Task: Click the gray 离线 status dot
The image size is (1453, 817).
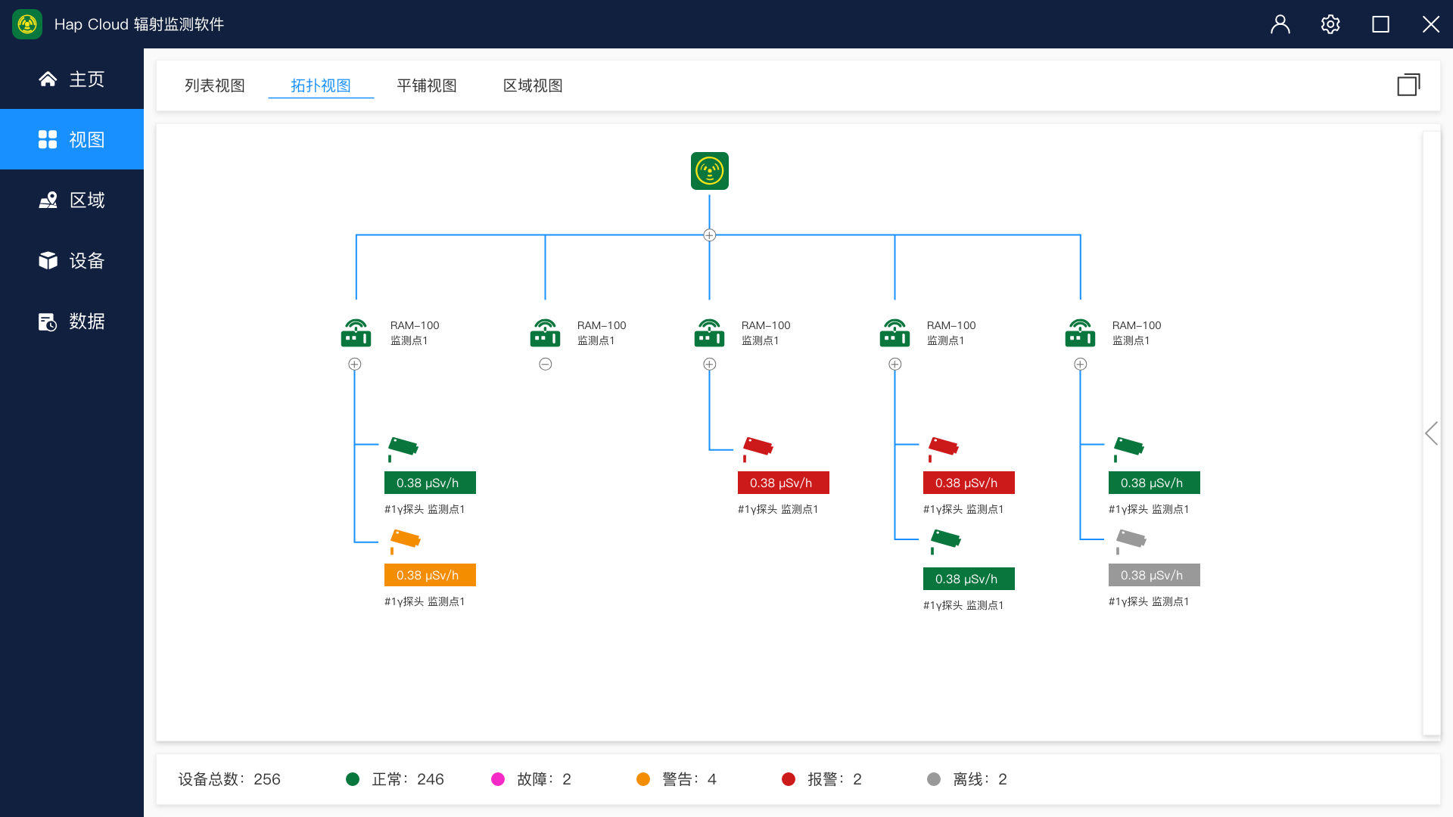Action: tap(934, 779)
